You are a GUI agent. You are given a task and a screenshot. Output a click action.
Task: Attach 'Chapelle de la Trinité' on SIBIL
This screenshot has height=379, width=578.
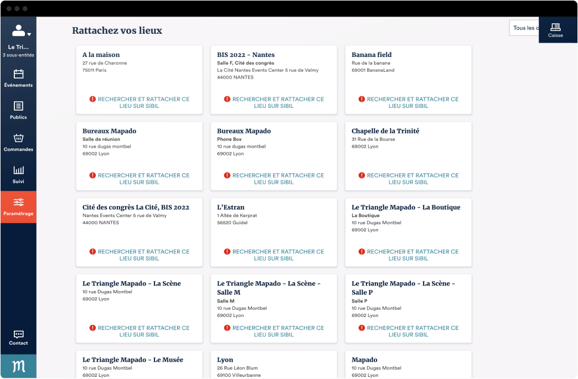[x=409, y=179]
